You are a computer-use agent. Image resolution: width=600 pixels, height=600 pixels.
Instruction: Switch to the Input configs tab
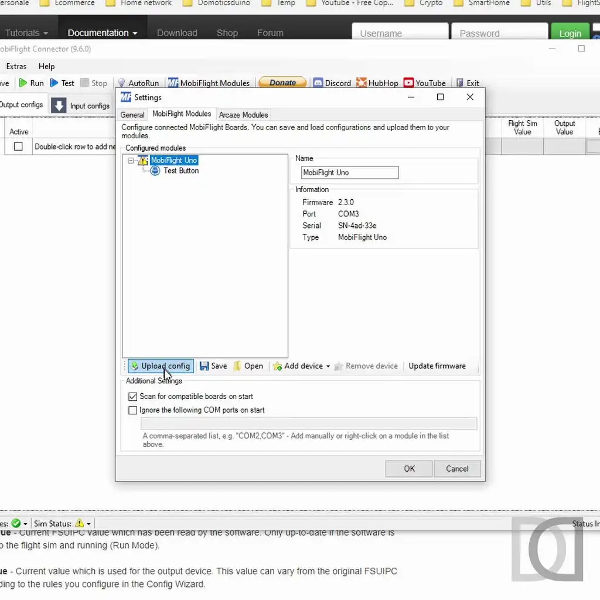tap(81, 105)
